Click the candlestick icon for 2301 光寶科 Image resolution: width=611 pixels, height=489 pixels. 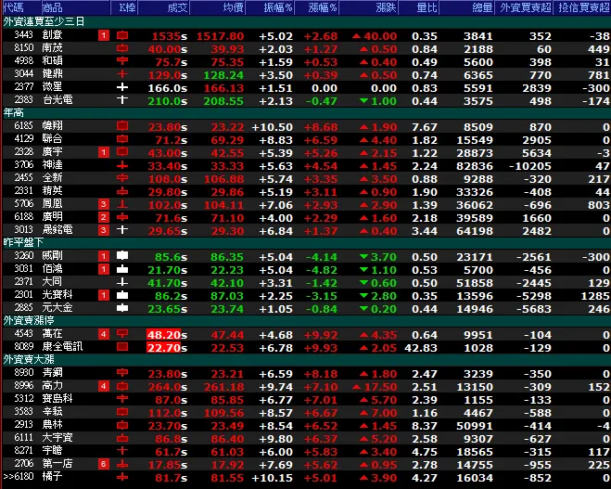122,296
